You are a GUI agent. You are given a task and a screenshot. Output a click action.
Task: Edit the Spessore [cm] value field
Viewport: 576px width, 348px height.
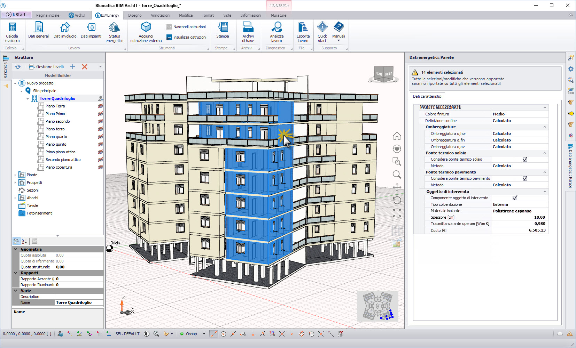click(519, 217)
